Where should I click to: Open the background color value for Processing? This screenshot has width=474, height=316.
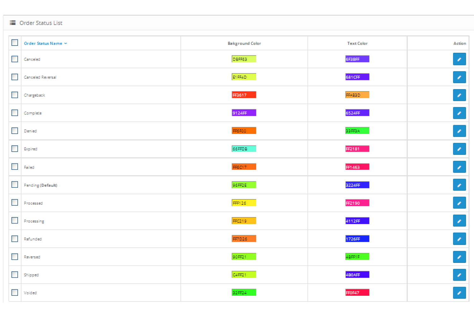click(244, 221)
